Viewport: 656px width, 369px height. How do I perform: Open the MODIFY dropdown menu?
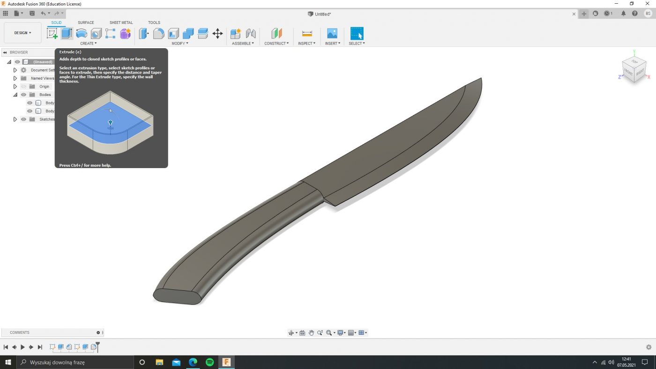180,44
